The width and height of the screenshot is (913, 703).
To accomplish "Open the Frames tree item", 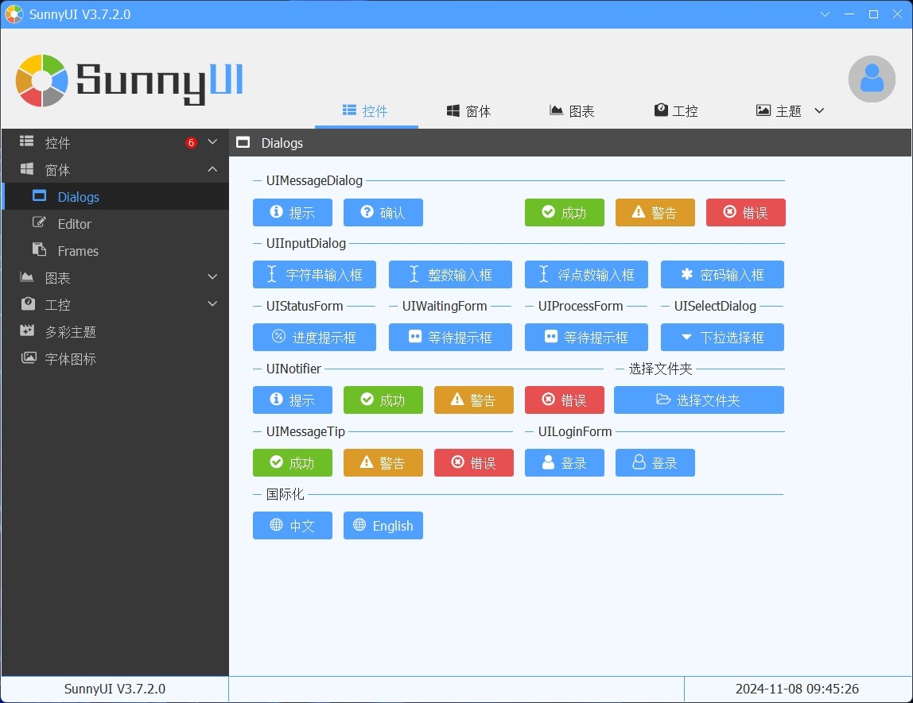I will pos(115,250).
